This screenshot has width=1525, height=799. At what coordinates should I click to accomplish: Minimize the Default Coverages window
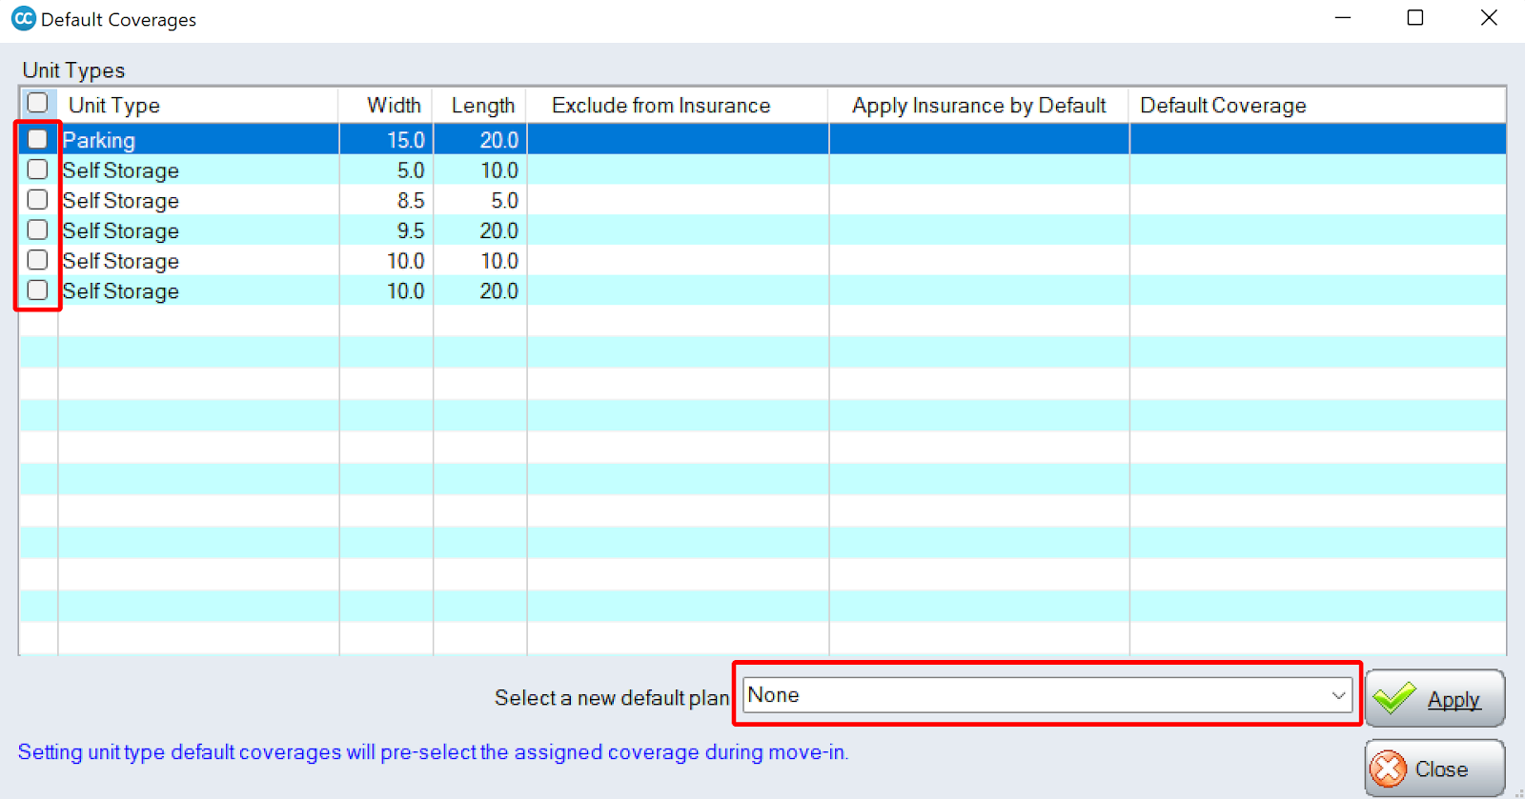[x=1343, y=18]
